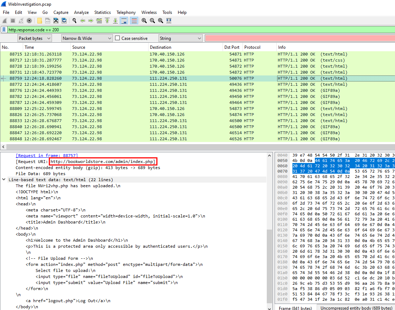
Task: Toggle the colorize packet list icon
Action: coord(134,21)
